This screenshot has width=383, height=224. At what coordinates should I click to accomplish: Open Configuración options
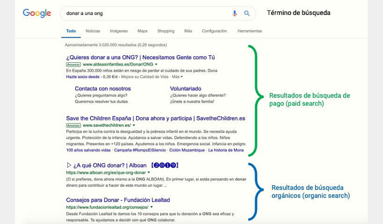click(214, 31)
